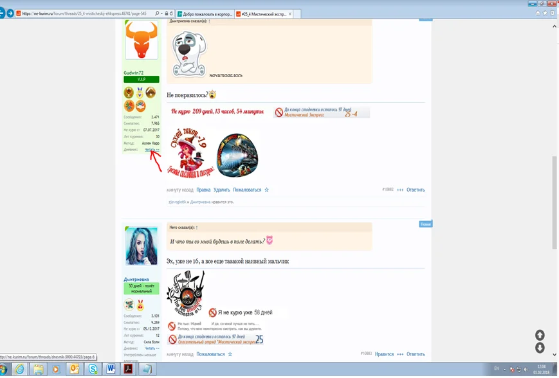The height and width of the screenshot is (378, 559).
Task: Click the 'Ответить' reply link
Action: (x=415, y=190)
